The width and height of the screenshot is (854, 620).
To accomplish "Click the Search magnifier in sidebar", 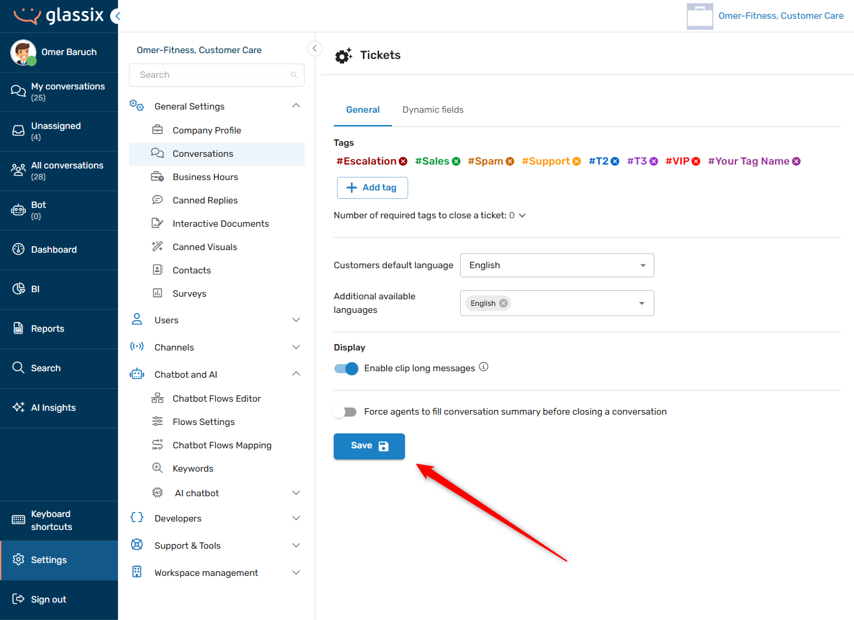I will click(x=18, y=367).
